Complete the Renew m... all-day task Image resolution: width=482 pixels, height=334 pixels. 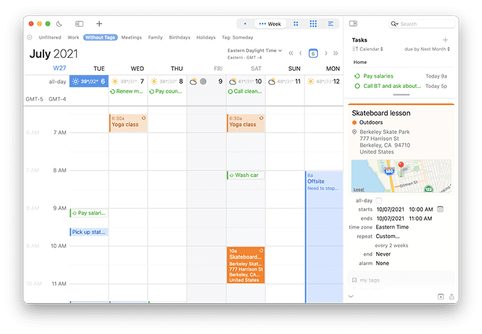113,91
